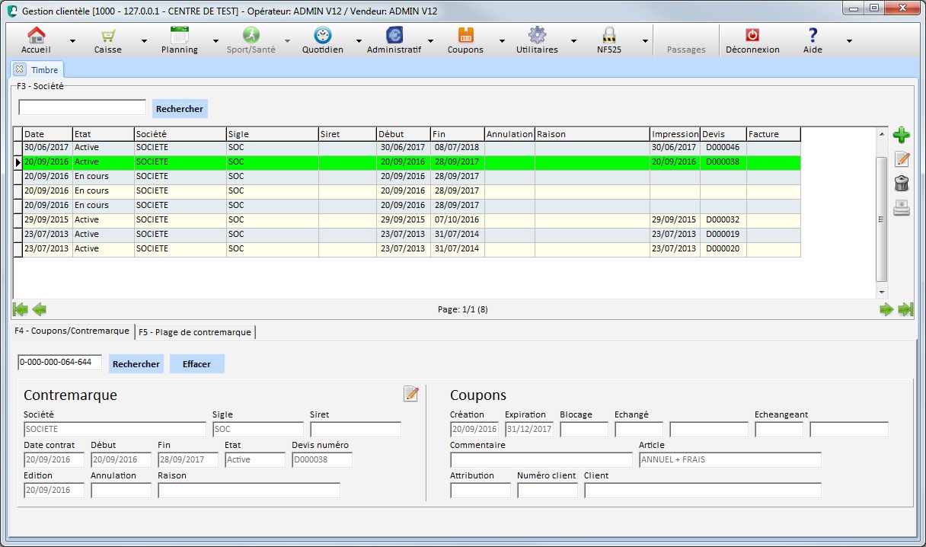Expand the Aide dropdown arrow
Screen dimensions: 926x547
click(849, 41)
